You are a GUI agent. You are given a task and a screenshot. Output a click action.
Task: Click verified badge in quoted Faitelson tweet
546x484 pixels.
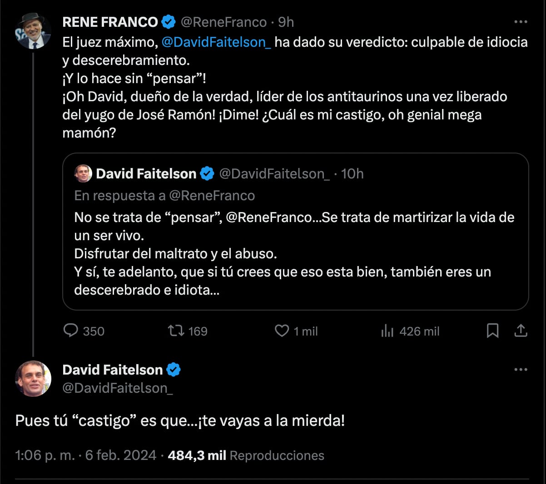tap(207, 173)
